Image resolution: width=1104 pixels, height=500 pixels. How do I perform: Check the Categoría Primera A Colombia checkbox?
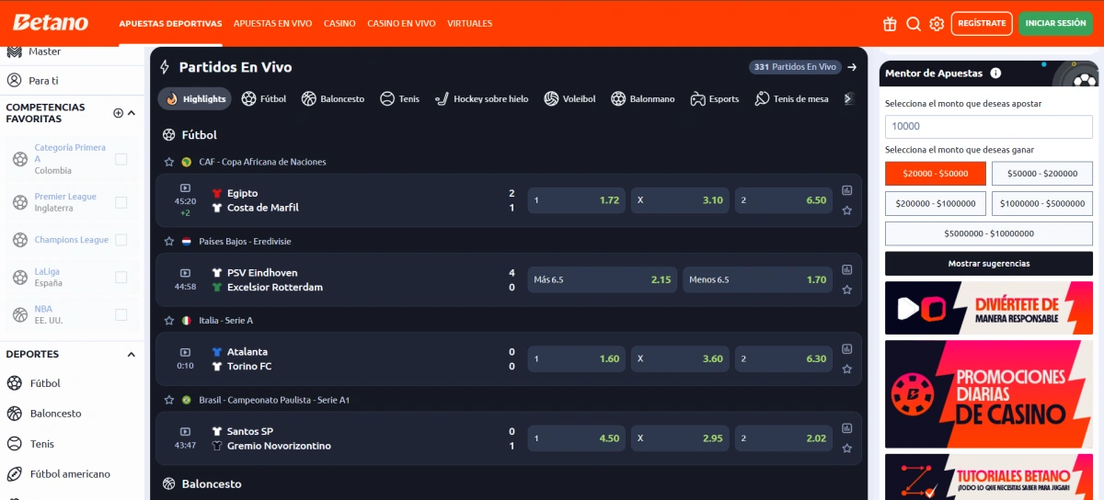tap(121, 160)
